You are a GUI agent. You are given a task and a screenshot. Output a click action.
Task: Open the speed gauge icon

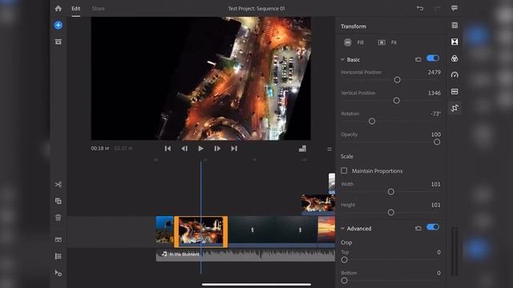coord(454,74)
